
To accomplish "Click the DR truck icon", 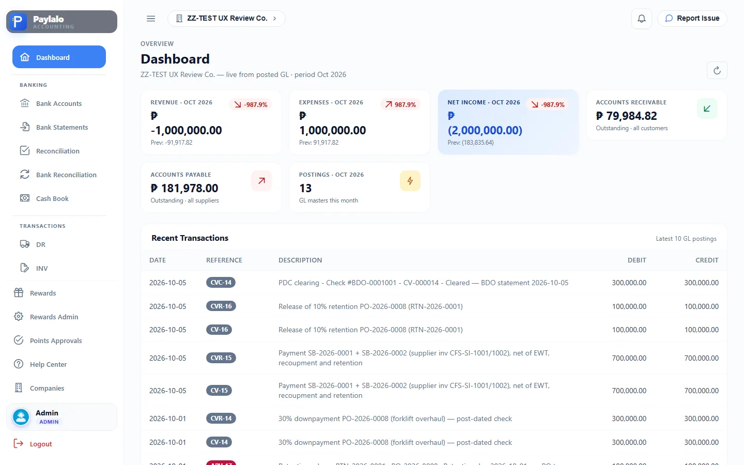I will click(x=25, y=244).
